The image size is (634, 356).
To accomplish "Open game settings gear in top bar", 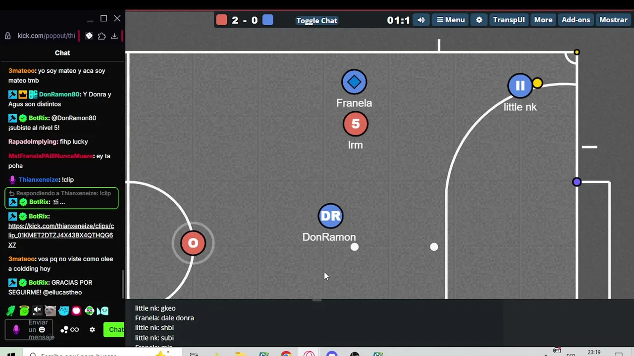I will click(479, 20).
